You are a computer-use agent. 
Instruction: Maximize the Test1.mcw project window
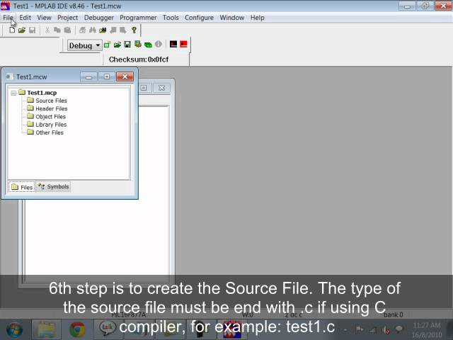tap(107, 76)
